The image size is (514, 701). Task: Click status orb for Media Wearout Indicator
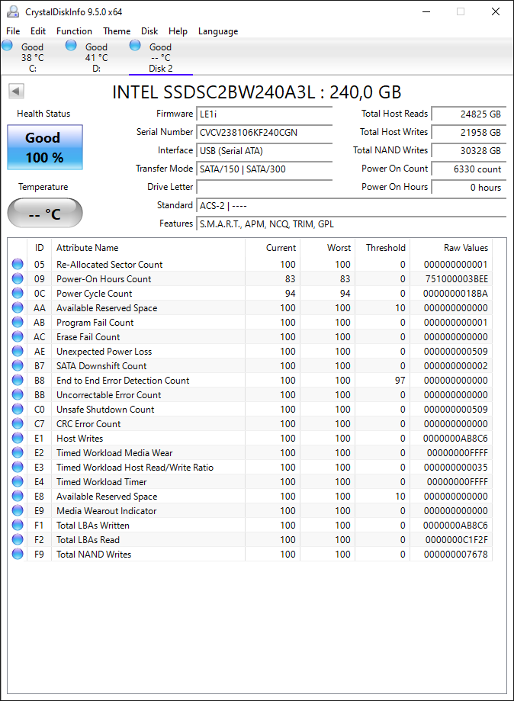coord(18,510)
